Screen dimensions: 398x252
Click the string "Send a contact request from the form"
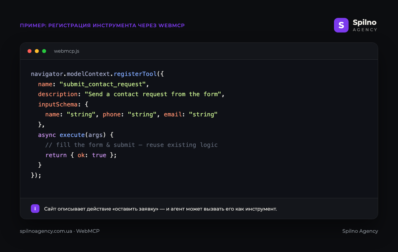pos(153,94)
